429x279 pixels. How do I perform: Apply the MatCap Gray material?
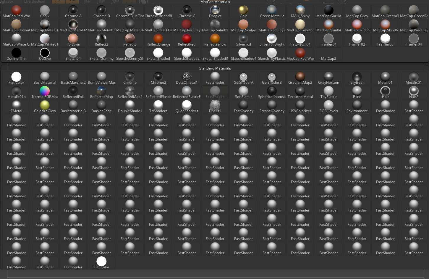click(357, 12)
